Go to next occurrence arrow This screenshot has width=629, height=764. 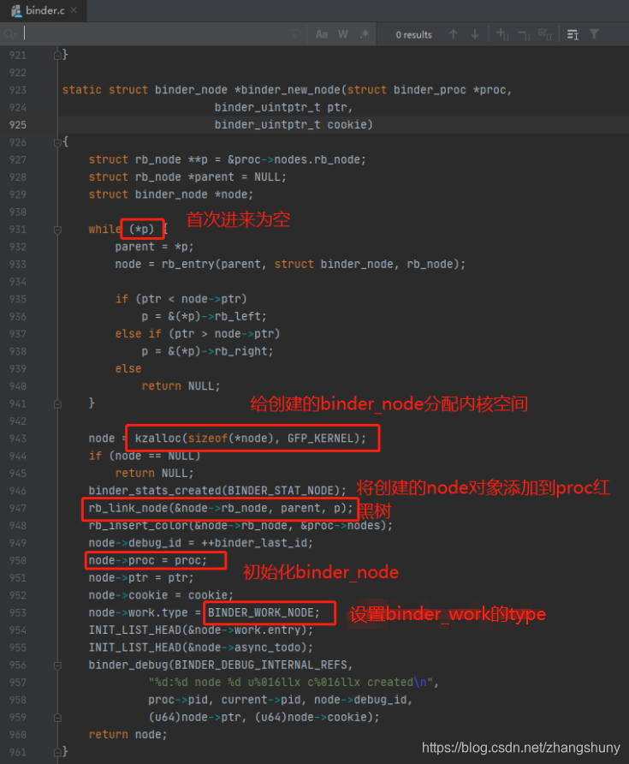coord(475,34)
